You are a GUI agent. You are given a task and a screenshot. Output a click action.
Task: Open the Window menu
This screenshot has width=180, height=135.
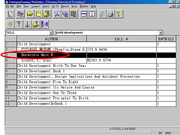tap(84, 6)
